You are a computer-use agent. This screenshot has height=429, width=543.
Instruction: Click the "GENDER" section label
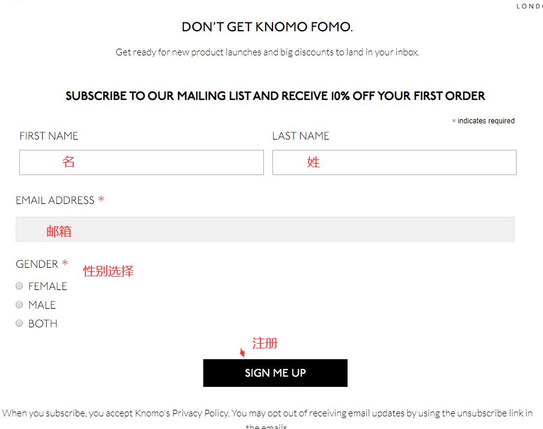coord(37,264)
